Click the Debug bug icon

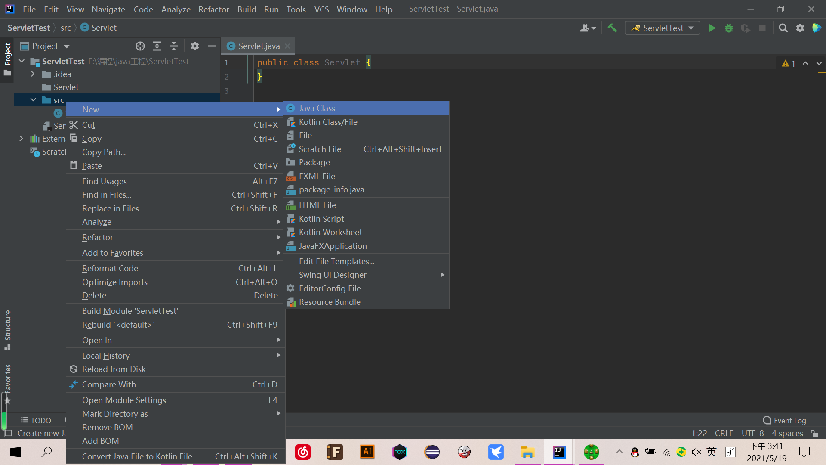(x=729, y=28)
